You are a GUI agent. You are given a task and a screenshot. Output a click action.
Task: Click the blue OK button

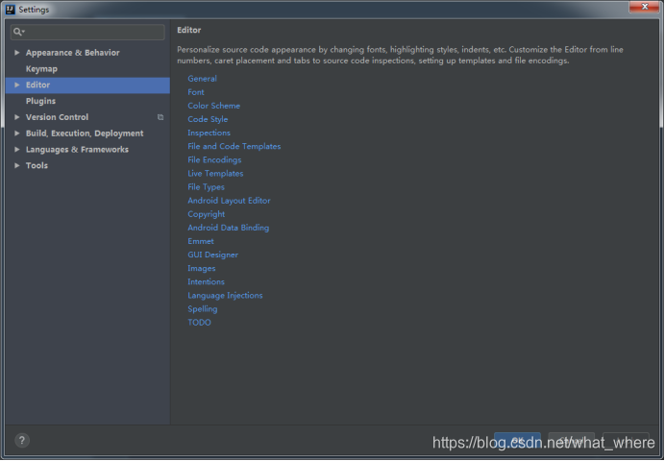[517, 441]
